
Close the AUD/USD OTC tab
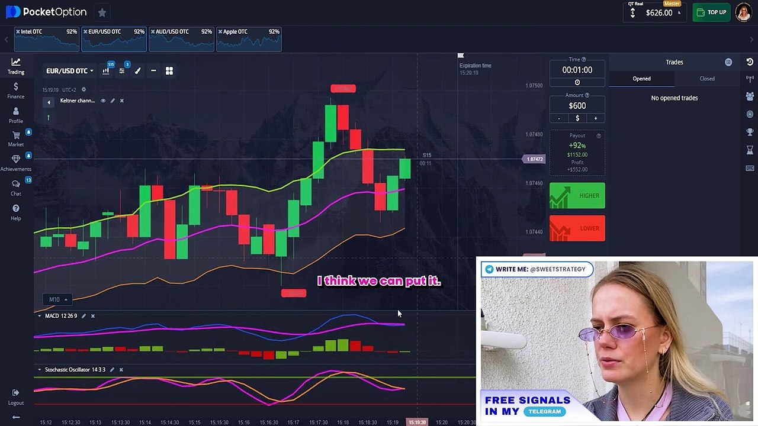tap(153, 31)
